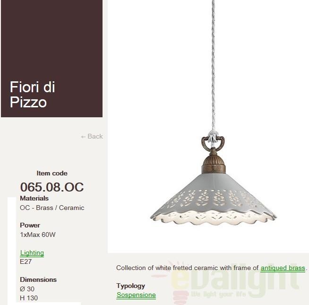The image size is (309, 305).
Task: Click the Power heading
Action: (x=30, y=225)
